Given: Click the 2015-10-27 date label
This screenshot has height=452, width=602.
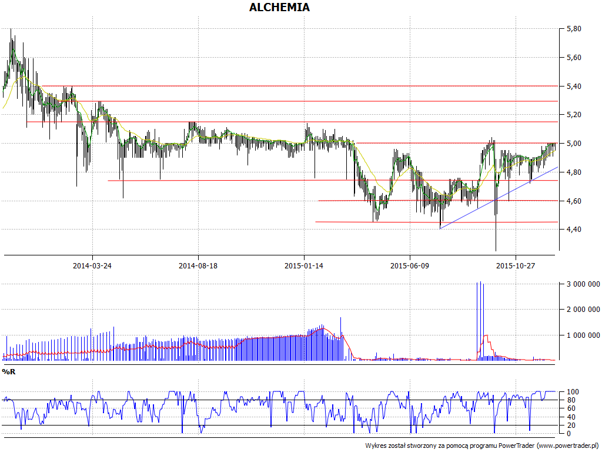Looking at the screenshot, I should pyautogui.click(x=515, y=265).
